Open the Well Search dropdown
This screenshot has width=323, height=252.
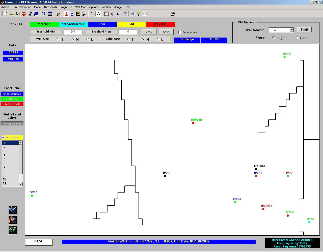tap(291, 30)
